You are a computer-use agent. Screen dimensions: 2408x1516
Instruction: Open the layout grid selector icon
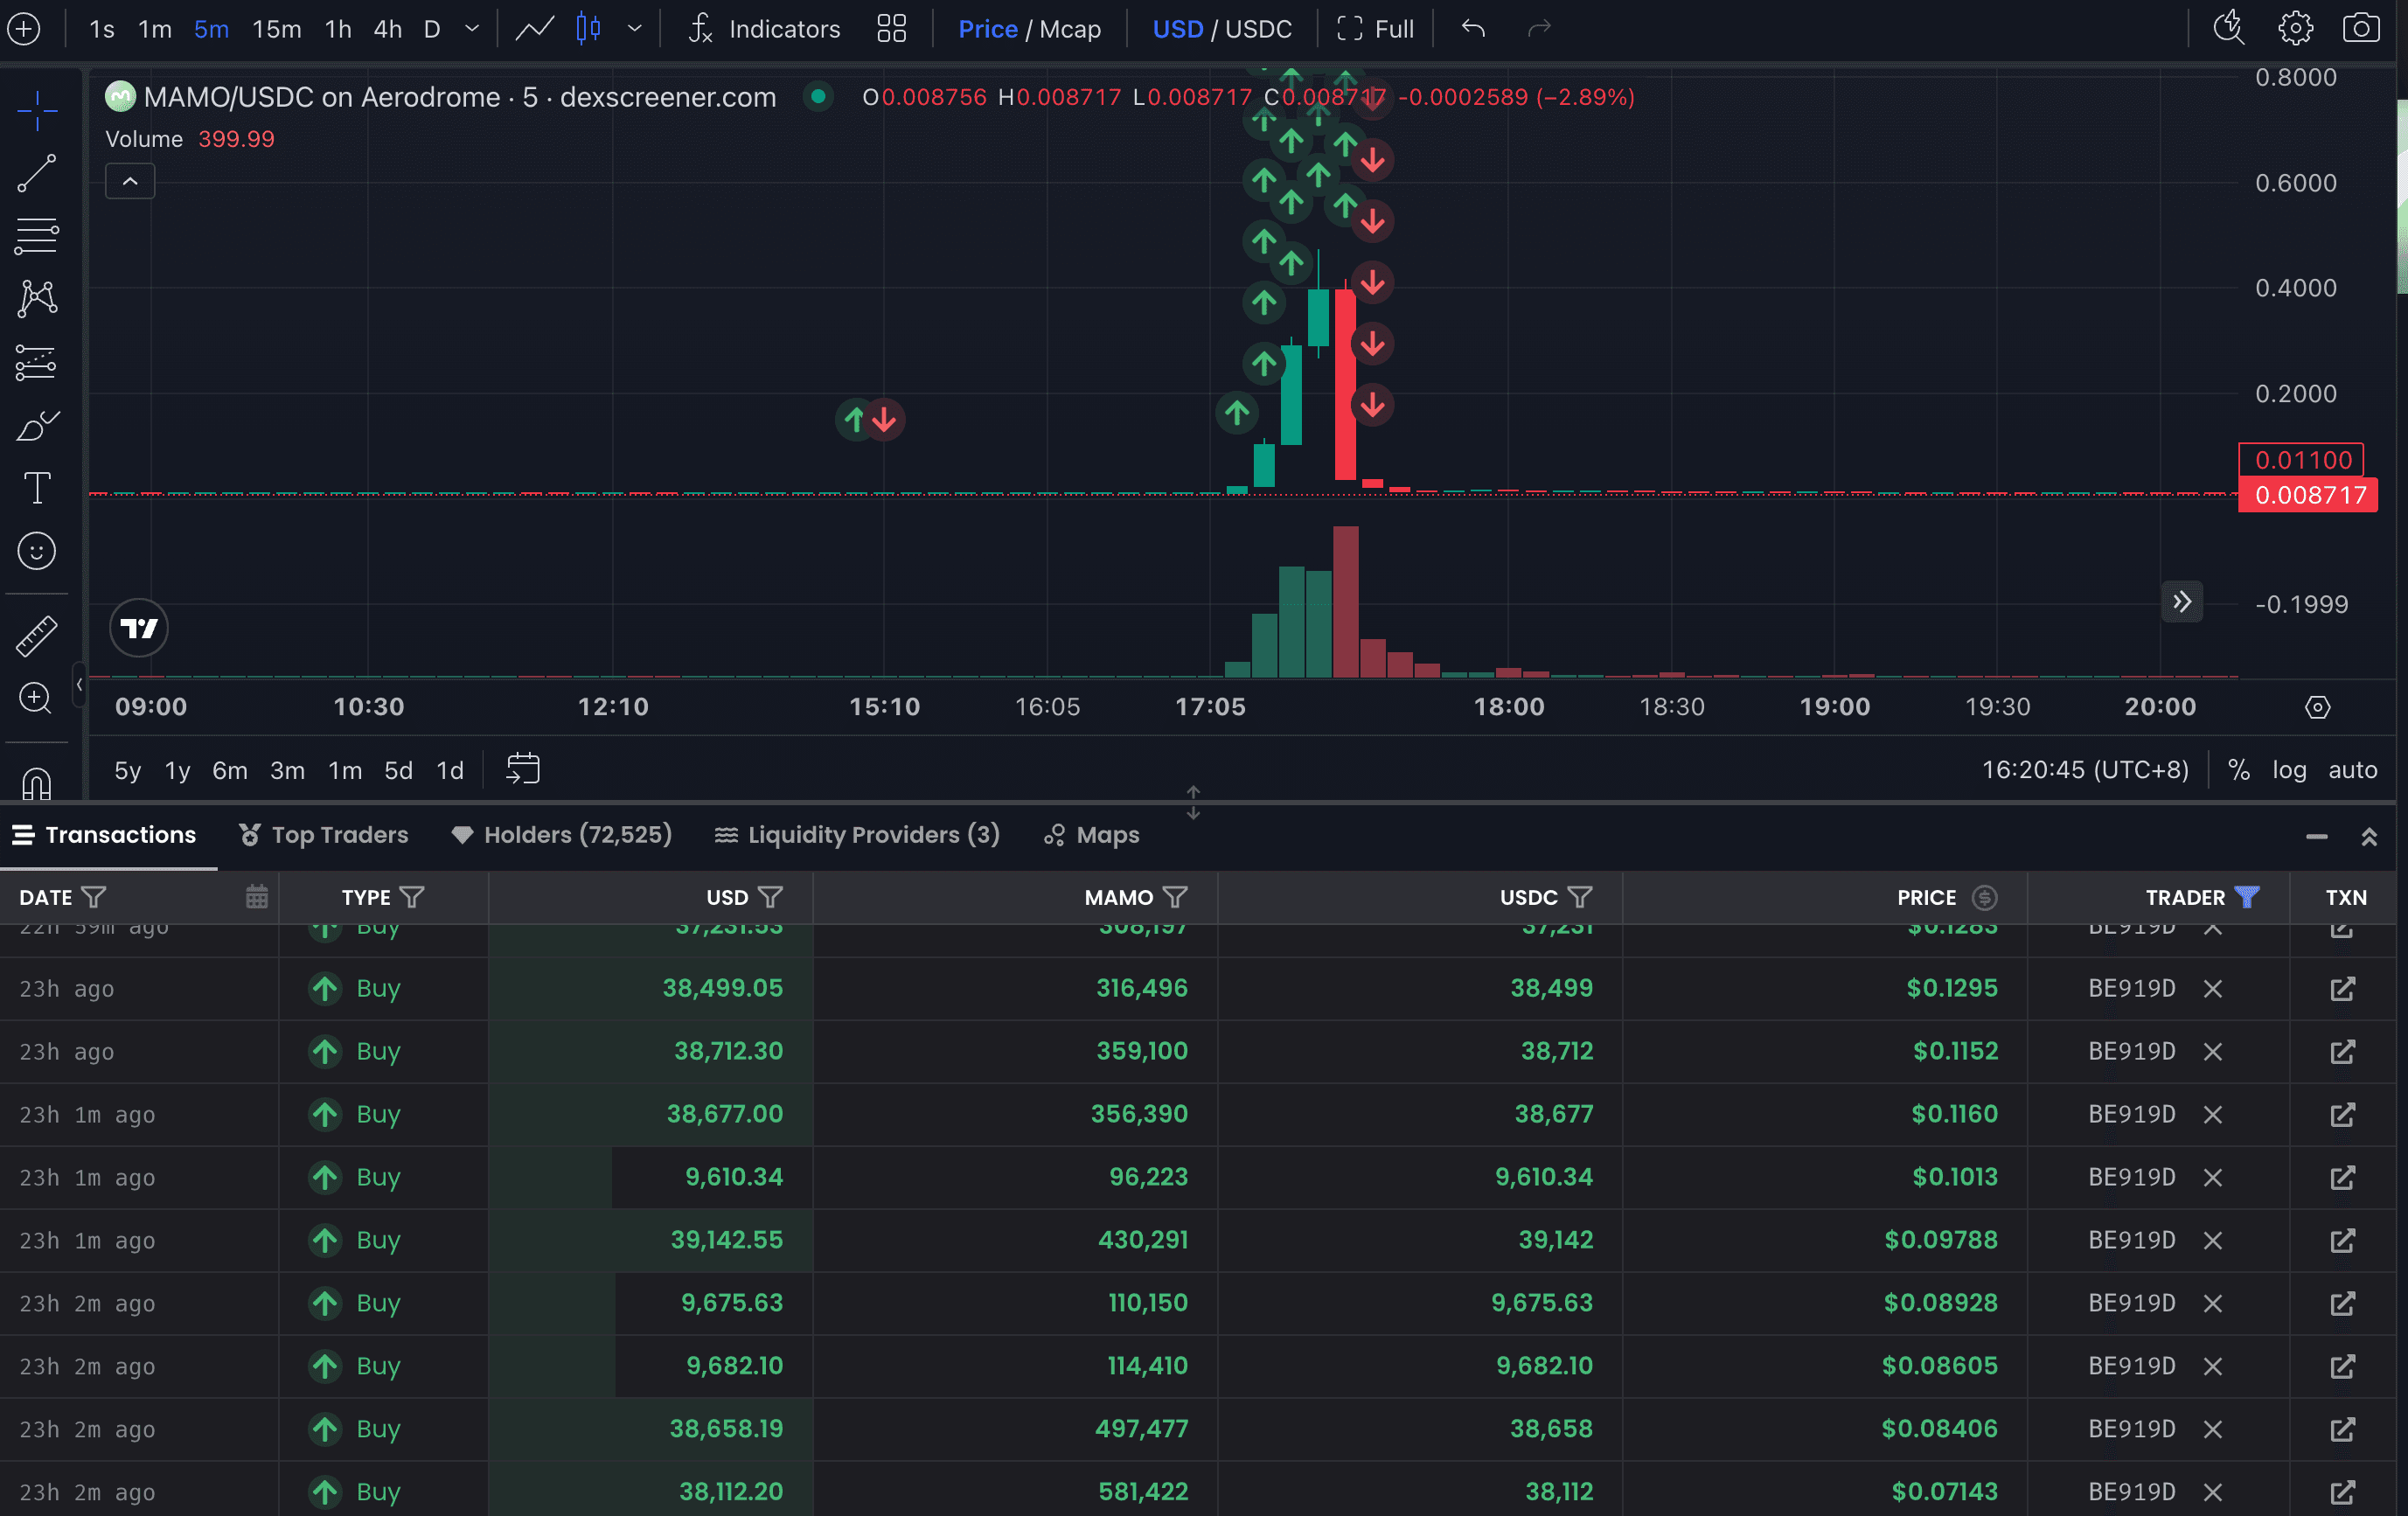(x=891, y=28)
